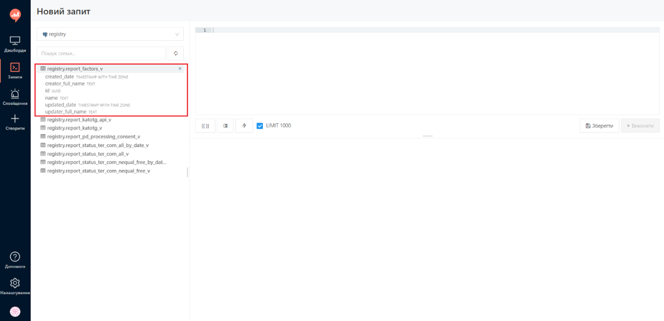
Task: Click the Виконати button
Action: coord(640,126)
